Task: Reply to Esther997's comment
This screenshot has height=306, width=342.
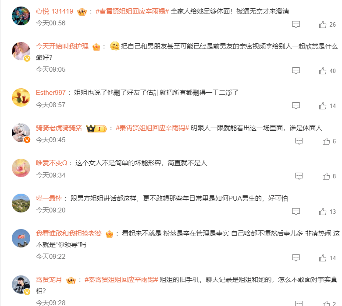Action: tap(296, 106)
